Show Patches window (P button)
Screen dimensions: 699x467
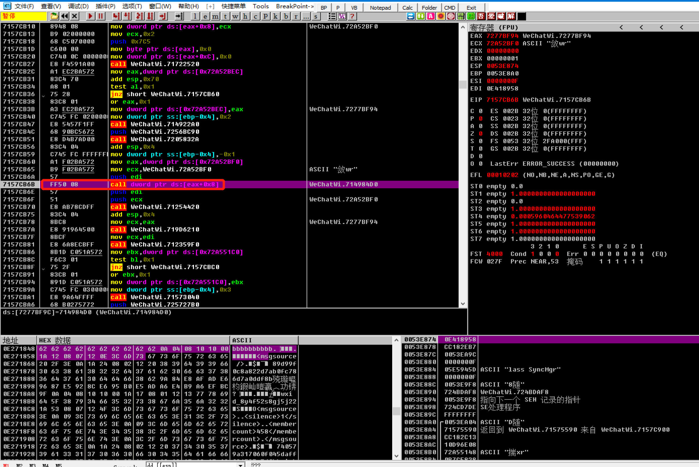(265, 16)
